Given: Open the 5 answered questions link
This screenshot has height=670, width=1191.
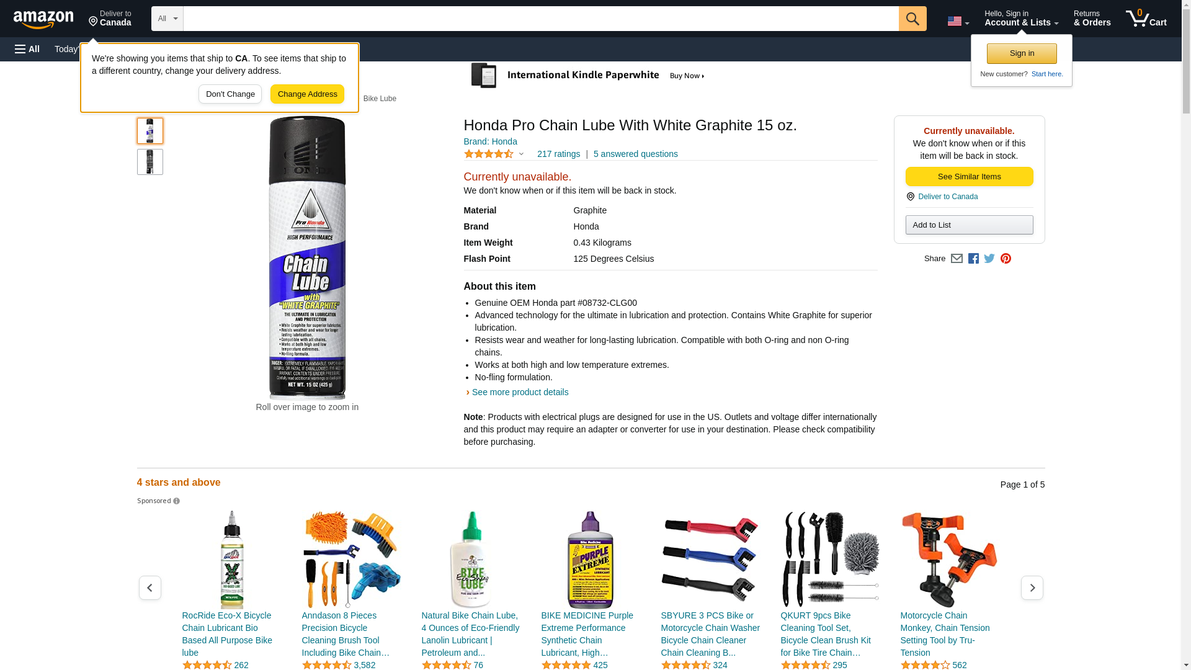Looking at the screenshot, I should (x=635, y=154).
